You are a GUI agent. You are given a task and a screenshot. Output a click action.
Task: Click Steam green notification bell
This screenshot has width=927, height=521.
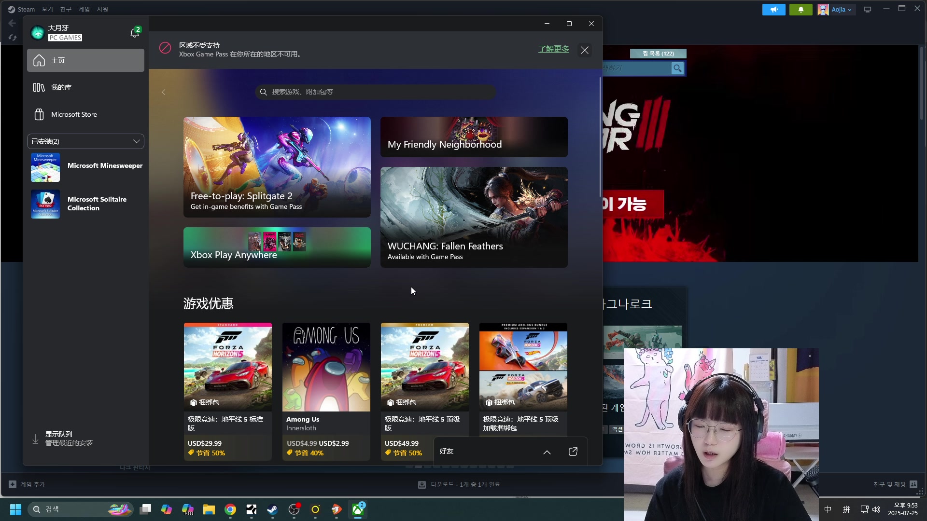[x=801, y=10]
